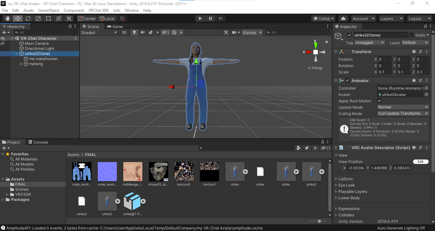
Task: Expand metarig in Hierarchy
Action: pos(21,64)
